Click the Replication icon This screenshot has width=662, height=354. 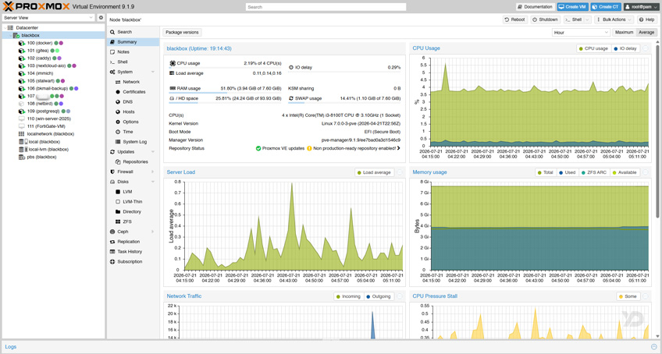112,242
